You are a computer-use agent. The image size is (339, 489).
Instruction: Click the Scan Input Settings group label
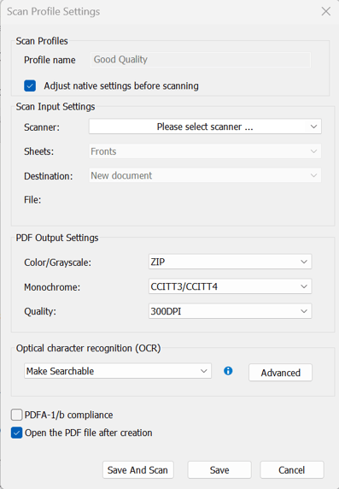[56, 107]
